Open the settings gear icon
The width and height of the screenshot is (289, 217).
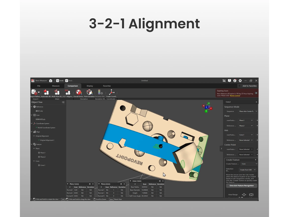pos(240,81)
